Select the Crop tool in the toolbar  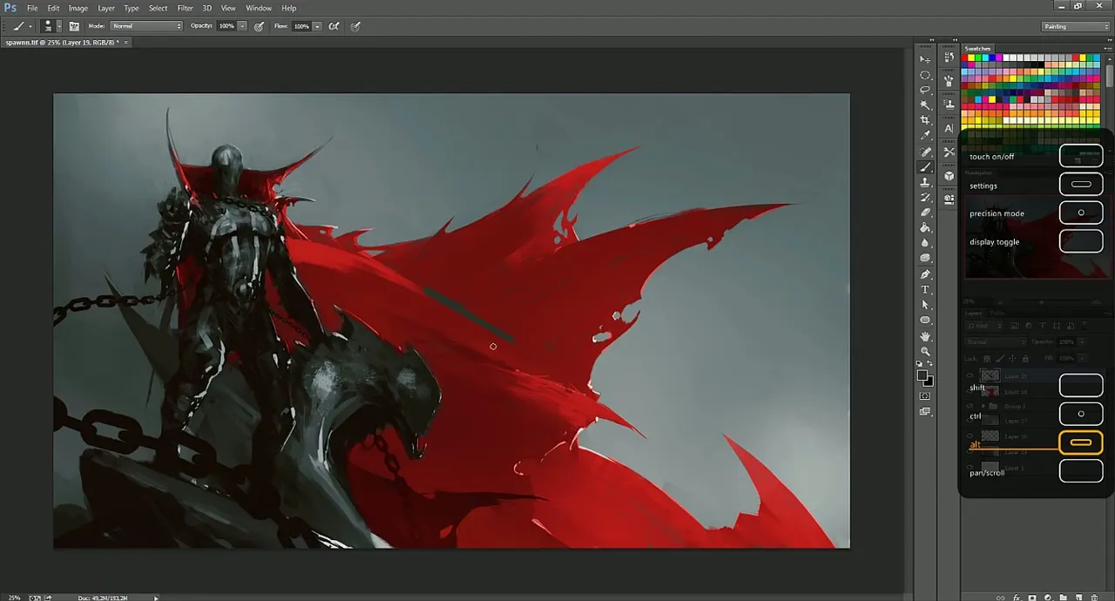(925, 120)
